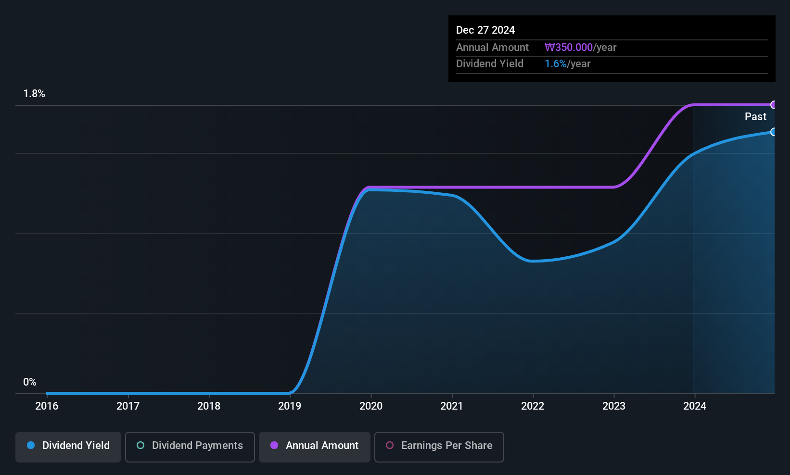Click the 2020 x-axis year label
The width and height of the screenshot is (790, 475).
tap(371, 406)
